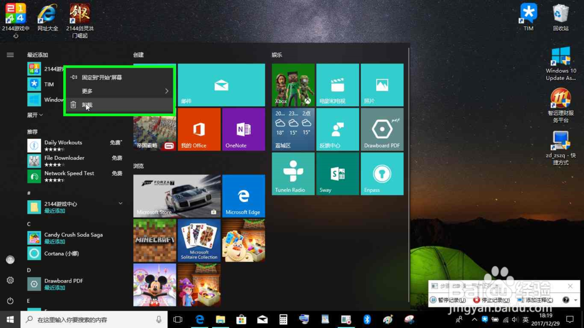Image resolution: width=584 pixels, height=328 pixels.
Task: Open the user account icon
Action: 10,260
